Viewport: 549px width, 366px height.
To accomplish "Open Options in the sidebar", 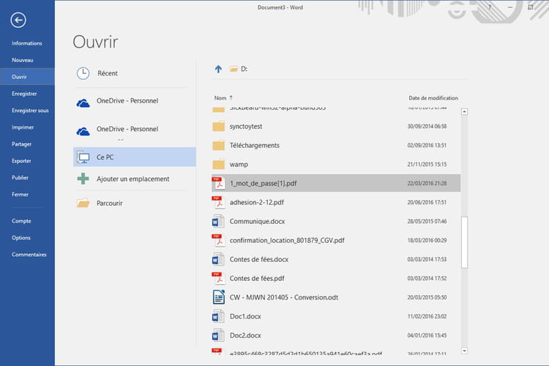I will (x=21, y=238).
